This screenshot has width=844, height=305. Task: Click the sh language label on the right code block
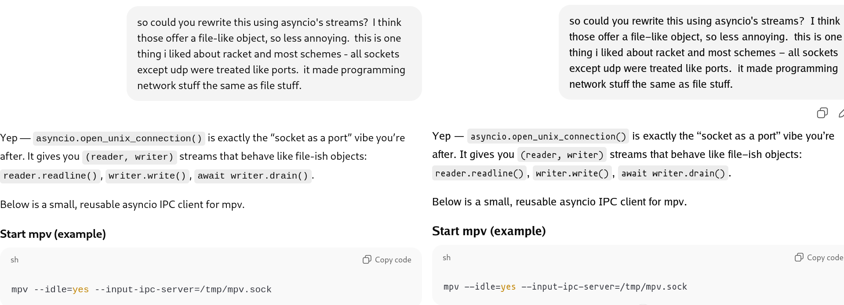447,258
